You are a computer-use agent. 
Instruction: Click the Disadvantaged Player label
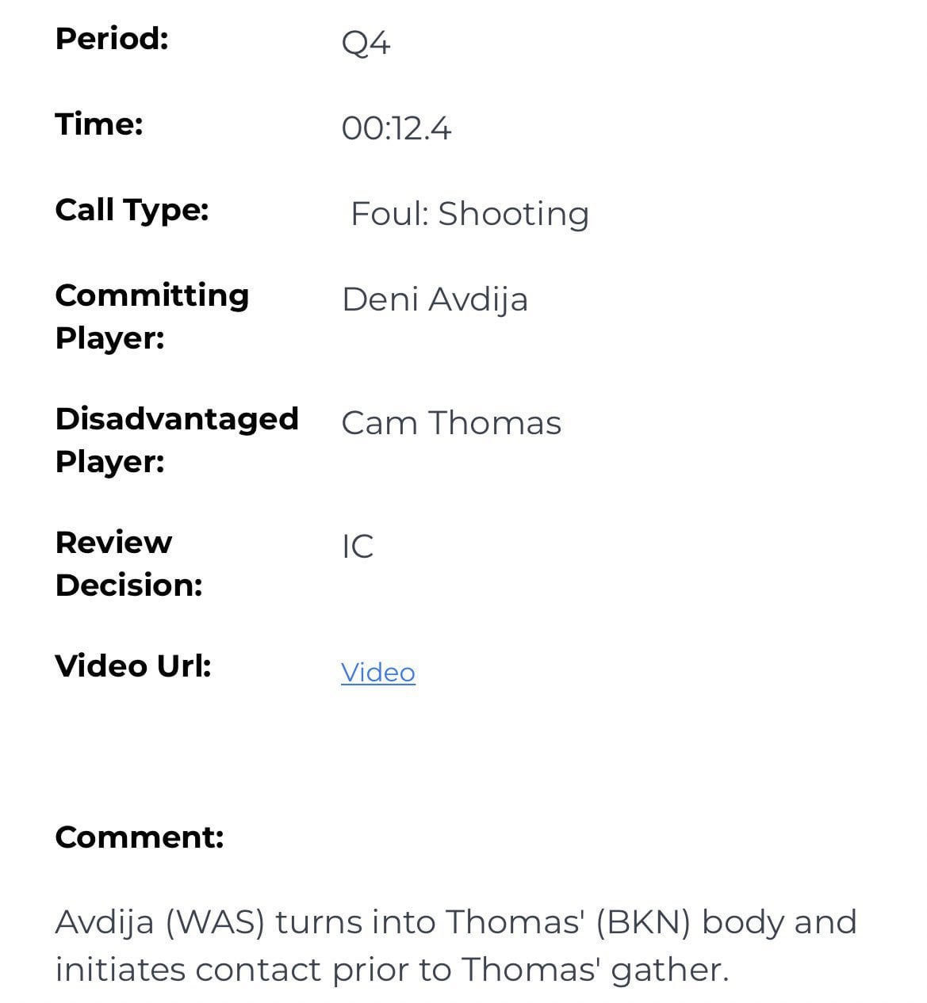176,440
